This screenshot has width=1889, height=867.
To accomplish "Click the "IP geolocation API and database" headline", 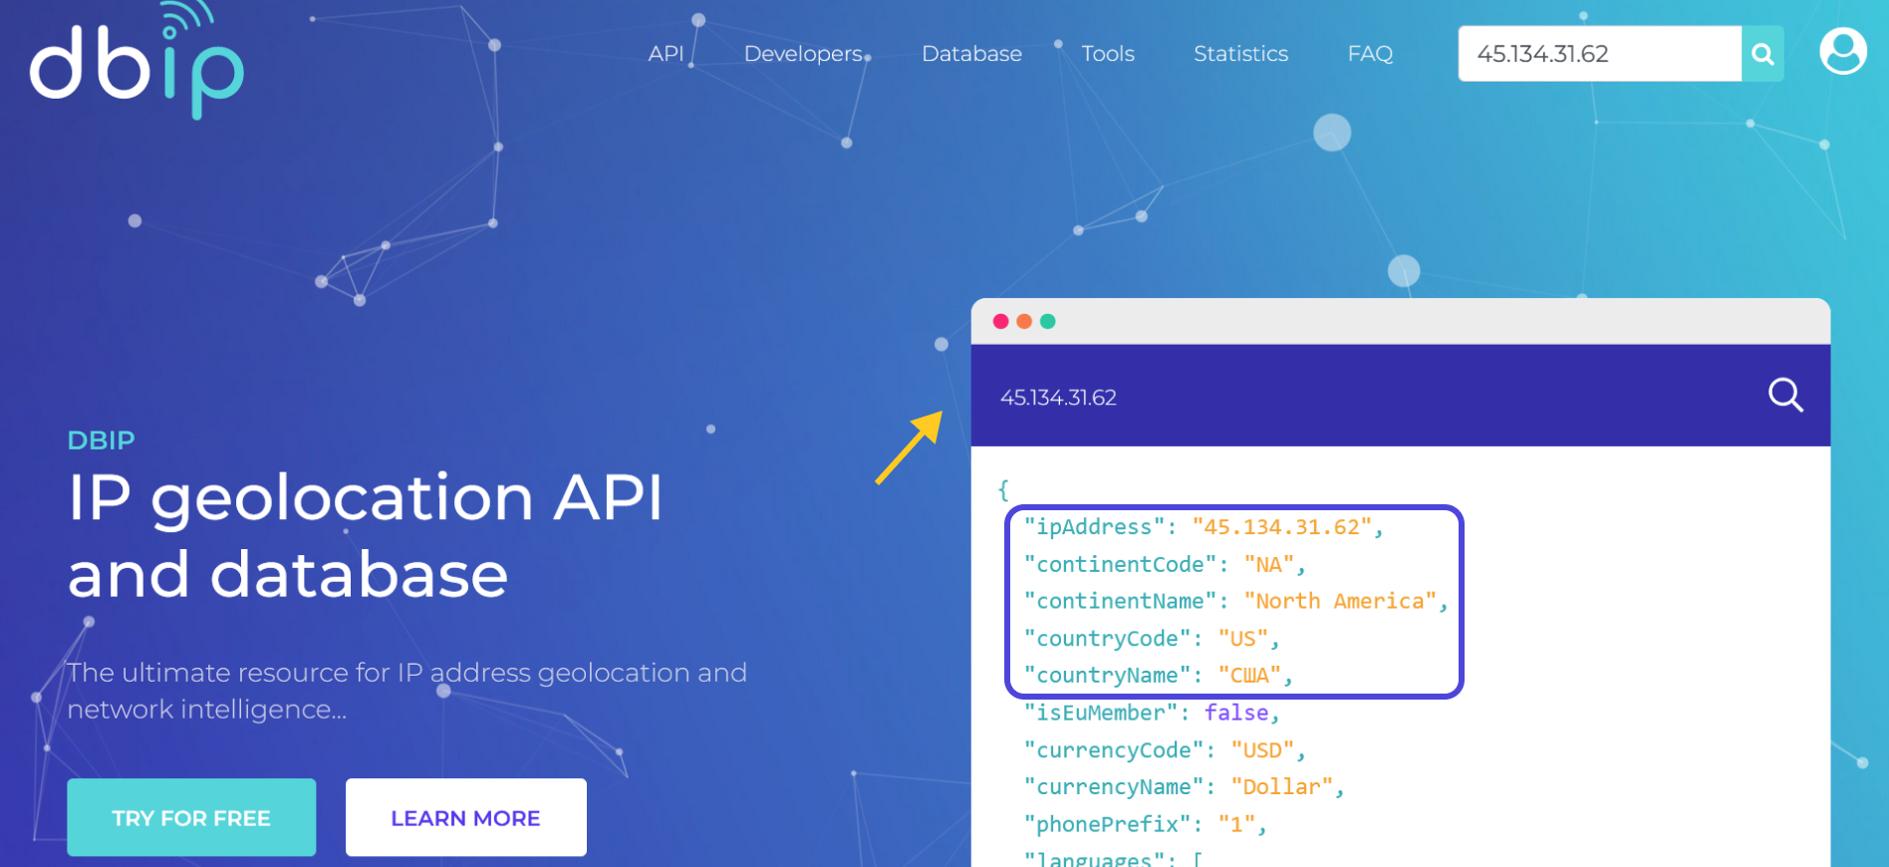I will point(365,536).
